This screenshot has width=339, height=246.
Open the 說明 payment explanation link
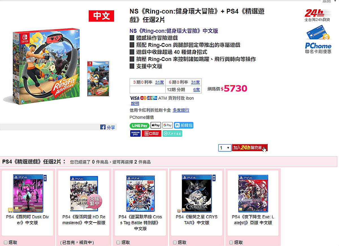(x=135, y=104)
